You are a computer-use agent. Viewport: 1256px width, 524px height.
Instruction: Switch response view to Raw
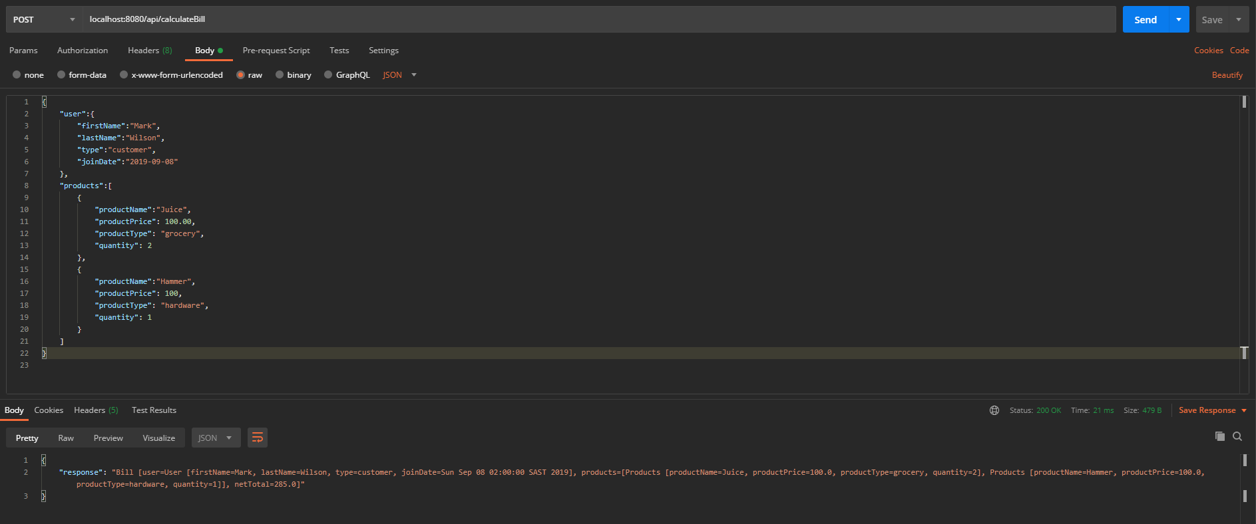click(x=66, y=438)
